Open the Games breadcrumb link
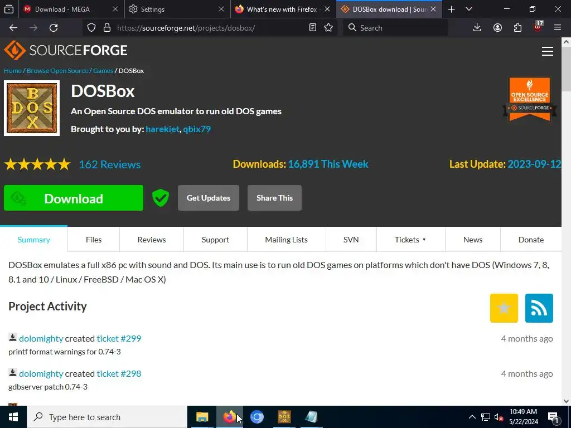 [103, 71]
